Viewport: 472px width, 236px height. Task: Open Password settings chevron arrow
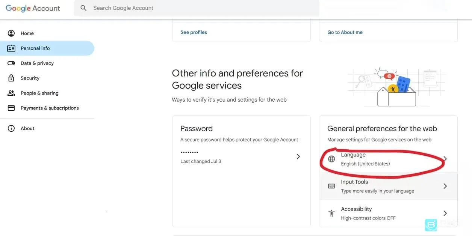tap(298, 156)
